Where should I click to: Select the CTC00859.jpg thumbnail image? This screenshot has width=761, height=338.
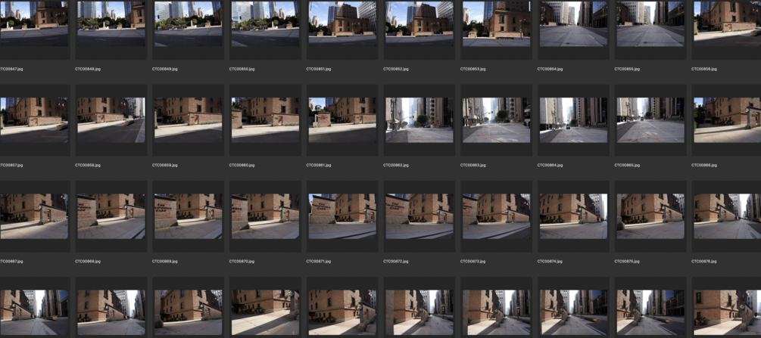point(188,119)
